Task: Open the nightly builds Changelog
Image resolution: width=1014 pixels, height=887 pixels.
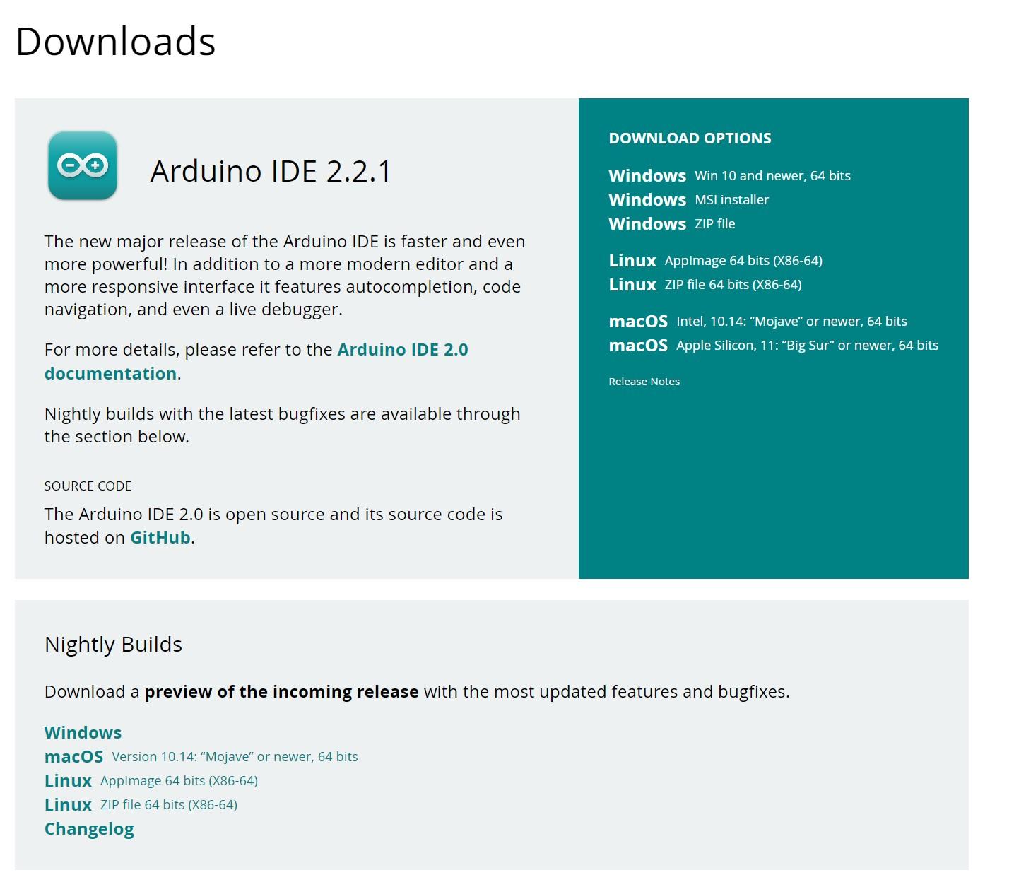Action: coord(89,829)
